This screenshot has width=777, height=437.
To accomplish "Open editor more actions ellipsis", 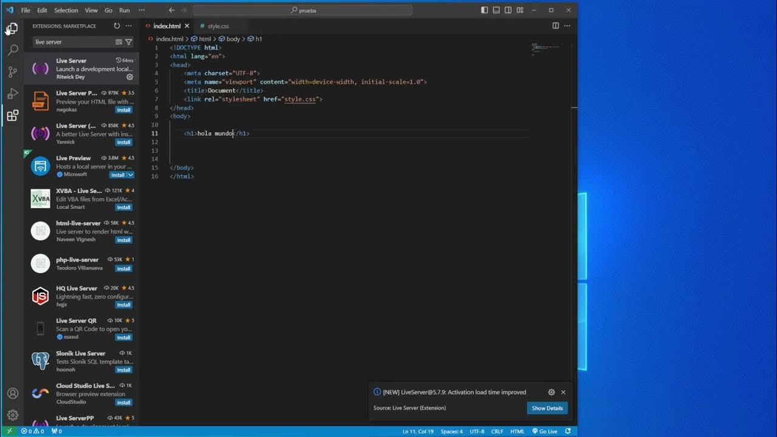I will 568,26.
